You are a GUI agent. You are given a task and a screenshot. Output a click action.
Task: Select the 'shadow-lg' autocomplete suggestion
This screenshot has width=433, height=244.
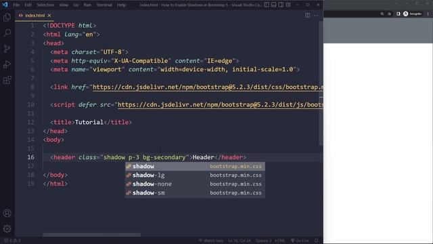tap(195, 175)
